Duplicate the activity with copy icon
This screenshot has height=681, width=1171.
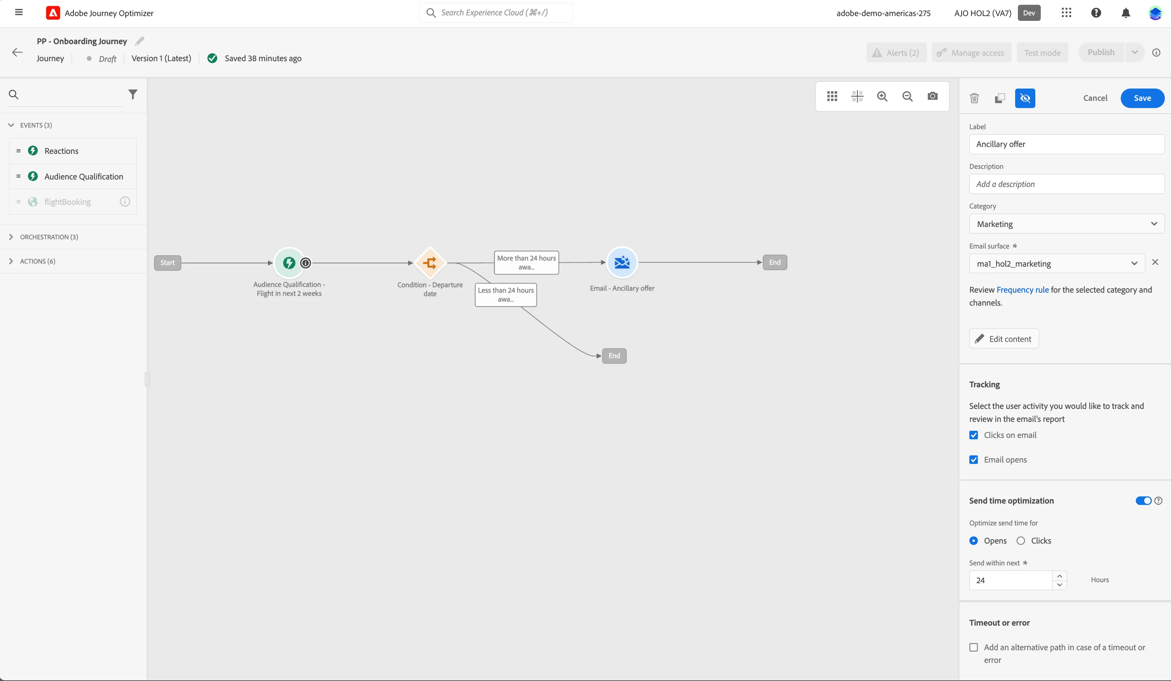[x=999, y=98]
